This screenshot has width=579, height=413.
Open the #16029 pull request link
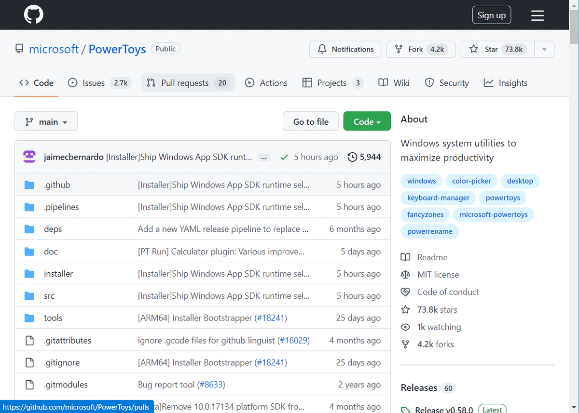(x=294, y=340)
